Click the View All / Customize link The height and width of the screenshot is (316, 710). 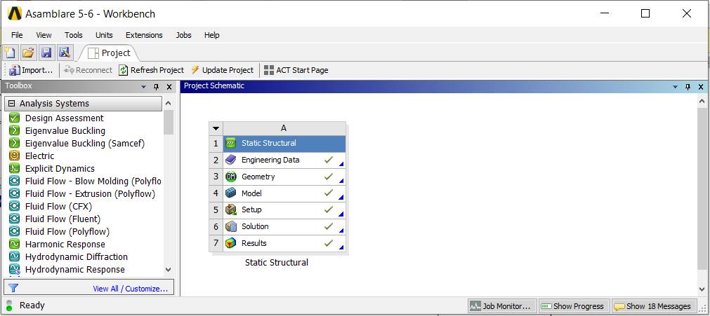click(131, 289)
